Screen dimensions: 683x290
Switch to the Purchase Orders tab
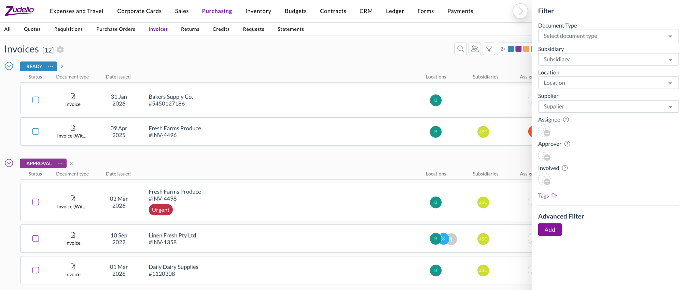[x=116, y=29]
